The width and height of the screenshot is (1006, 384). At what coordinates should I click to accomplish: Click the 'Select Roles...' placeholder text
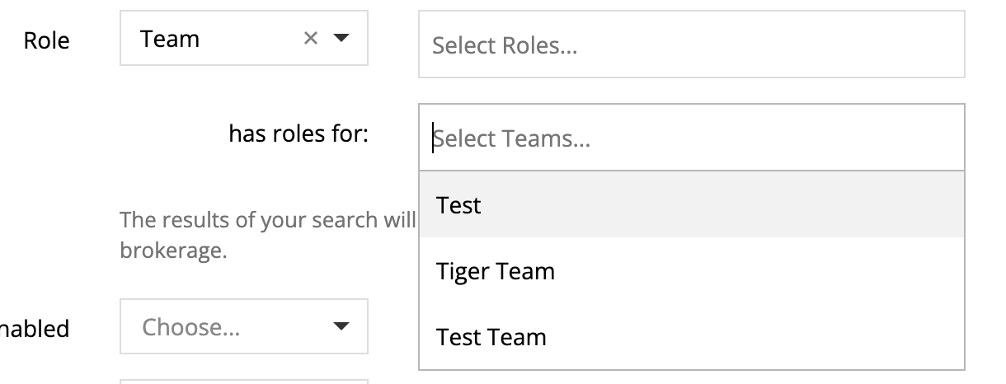(x=505, y=45)
